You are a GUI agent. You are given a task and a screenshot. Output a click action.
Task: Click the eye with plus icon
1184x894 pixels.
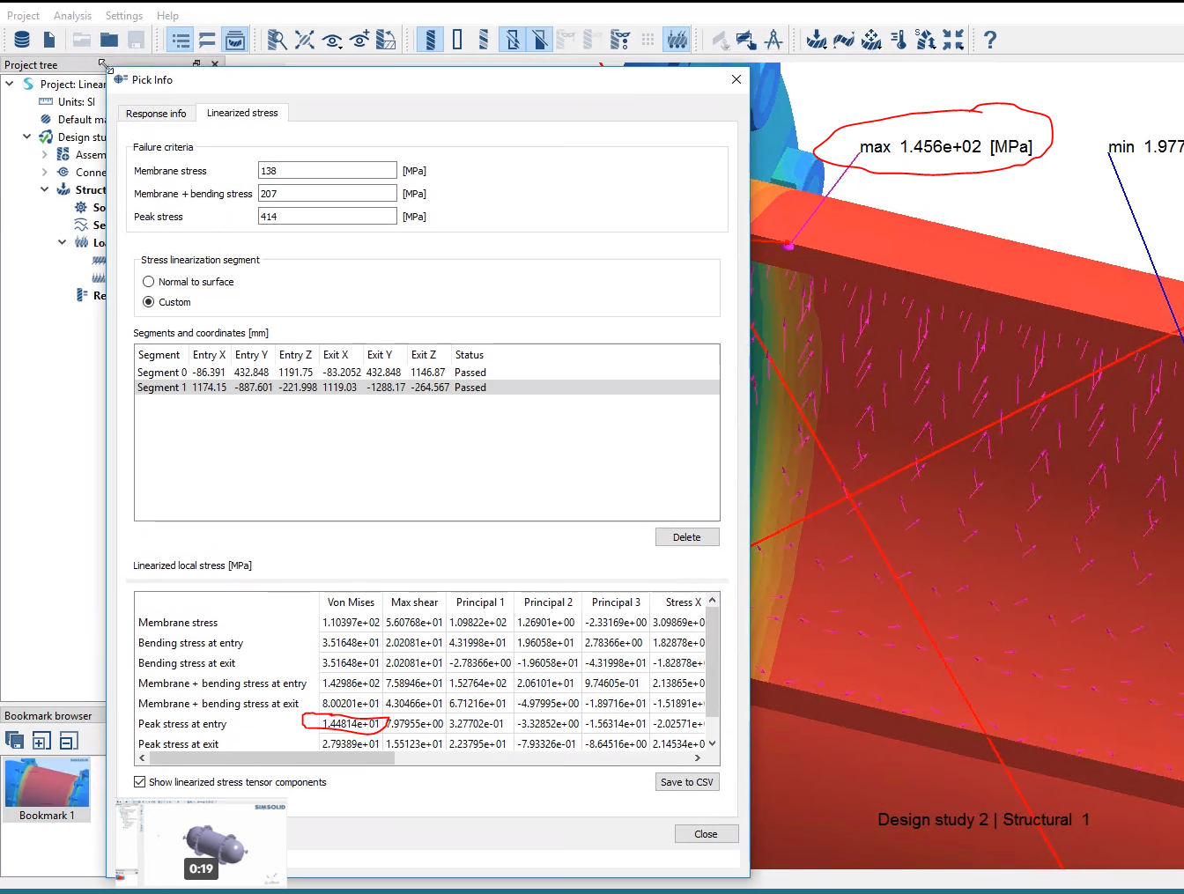click(x=359, y=40)
